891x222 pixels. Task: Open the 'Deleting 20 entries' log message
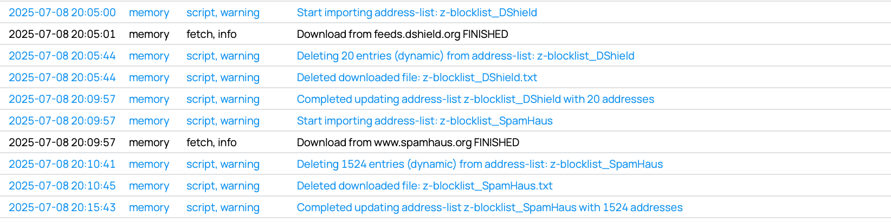click(x=466, y=56)
